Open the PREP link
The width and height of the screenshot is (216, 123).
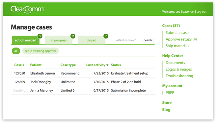pyautogui.click(x=170, y=93)
